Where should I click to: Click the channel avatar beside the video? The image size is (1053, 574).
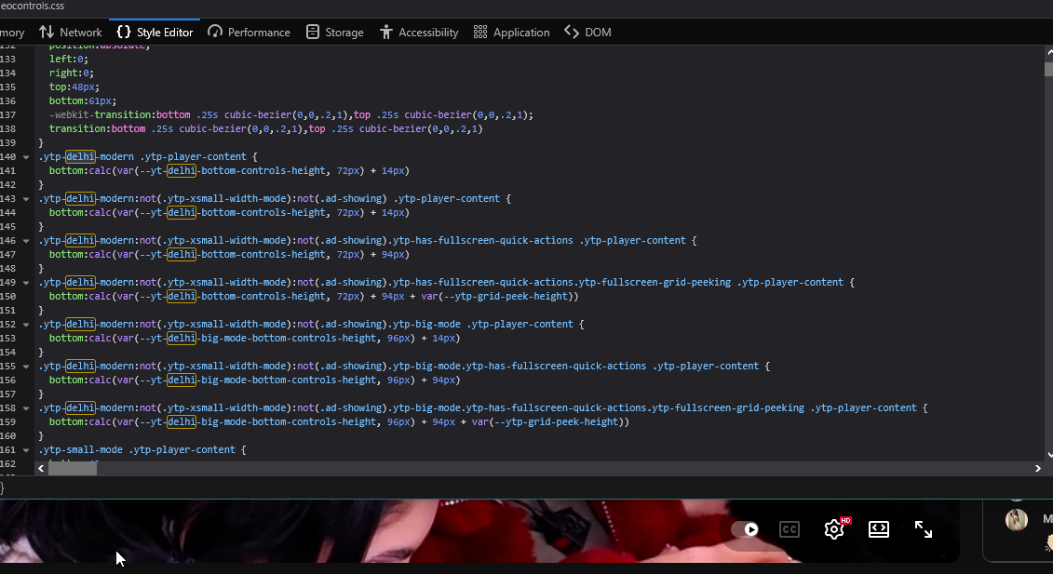coord(1016,520)
